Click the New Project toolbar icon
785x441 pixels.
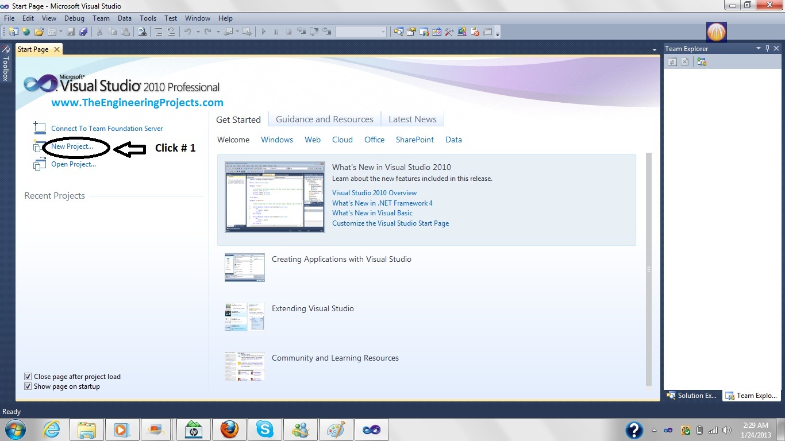[x=13, y=32]
